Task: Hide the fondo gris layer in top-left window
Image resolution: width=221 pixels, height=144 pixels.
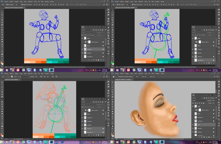Action: point(82,53)
